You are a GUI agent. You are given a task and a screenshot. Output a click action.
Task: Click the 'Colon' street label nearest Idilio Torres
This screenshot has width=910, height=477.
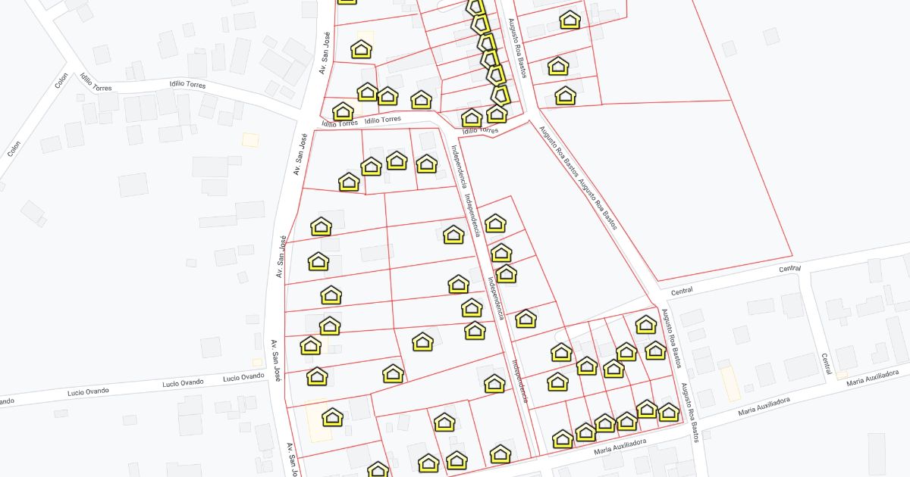click(x=61, y=81)
